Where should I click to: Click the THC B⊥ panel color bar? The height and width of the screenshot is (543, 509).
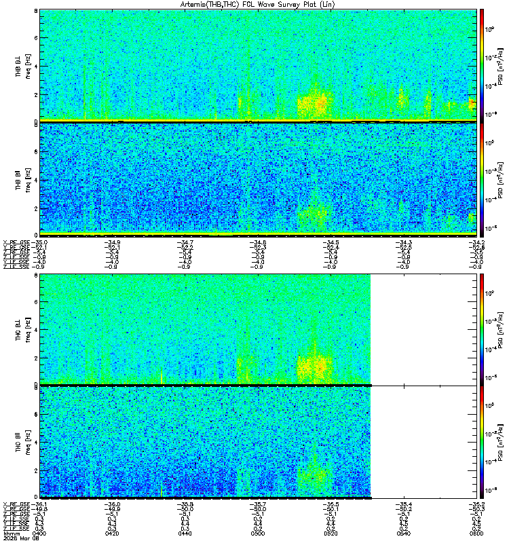pyautogui.click(x=482, y=329)
